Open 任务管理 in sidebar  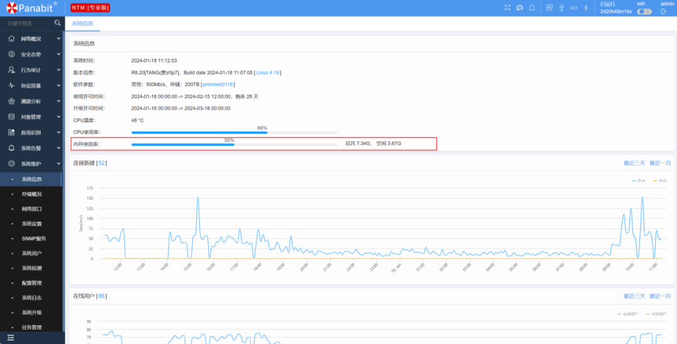[x=31, y=327]
